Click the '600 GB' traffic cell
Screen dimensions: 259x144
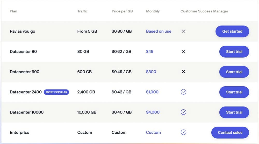[x=84, y=72]
